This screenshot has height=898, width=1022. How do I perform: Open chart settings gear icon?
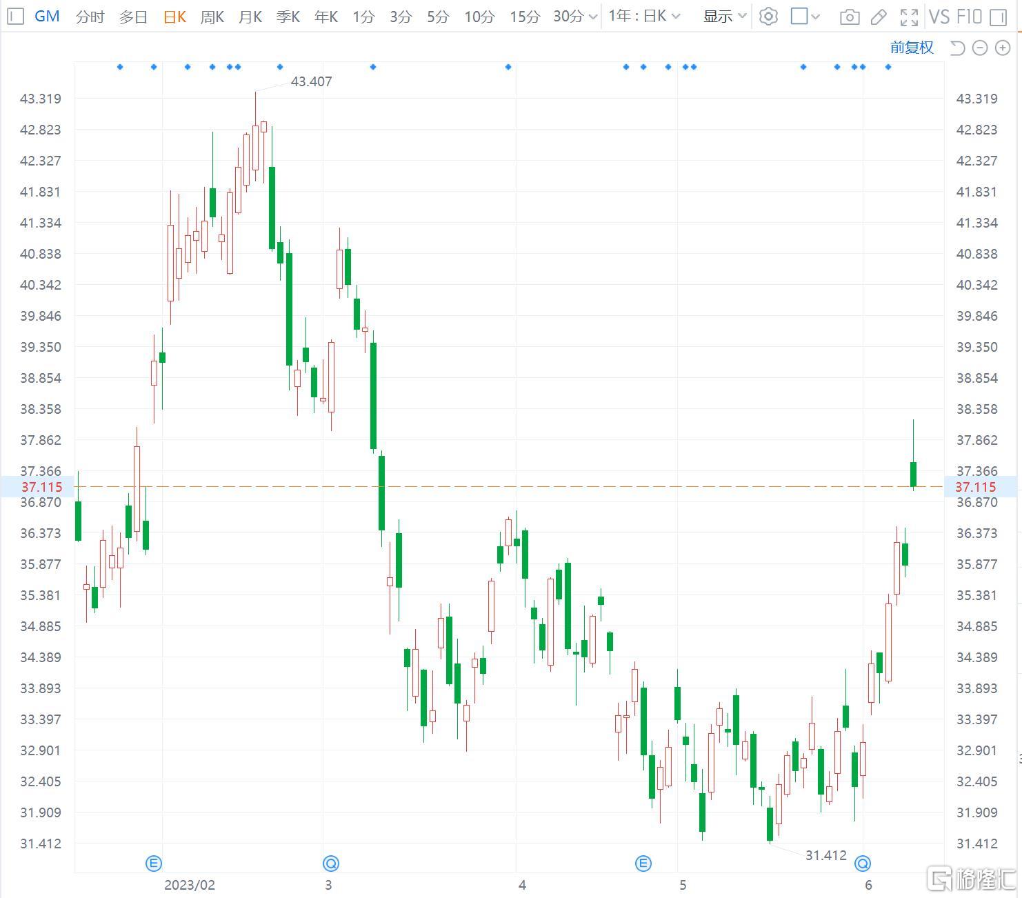(x=768, y=17)
